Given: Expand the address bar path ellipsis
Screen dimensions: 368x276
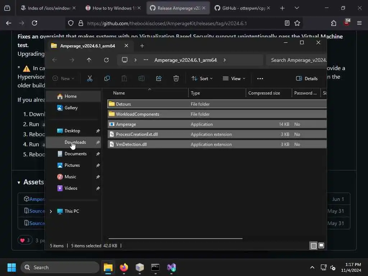Looking at the screenshot, I should (146, 60).
